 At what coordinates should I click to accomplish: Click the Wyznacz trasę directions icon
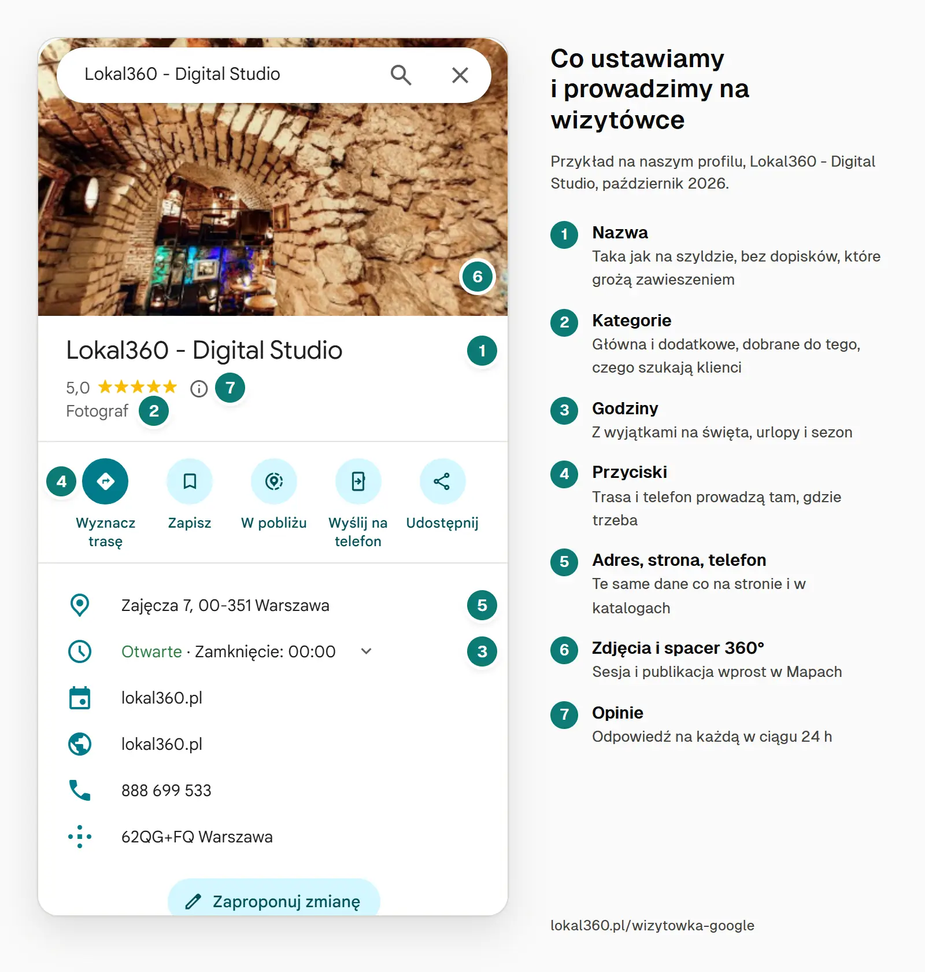(x=105, y=481)
